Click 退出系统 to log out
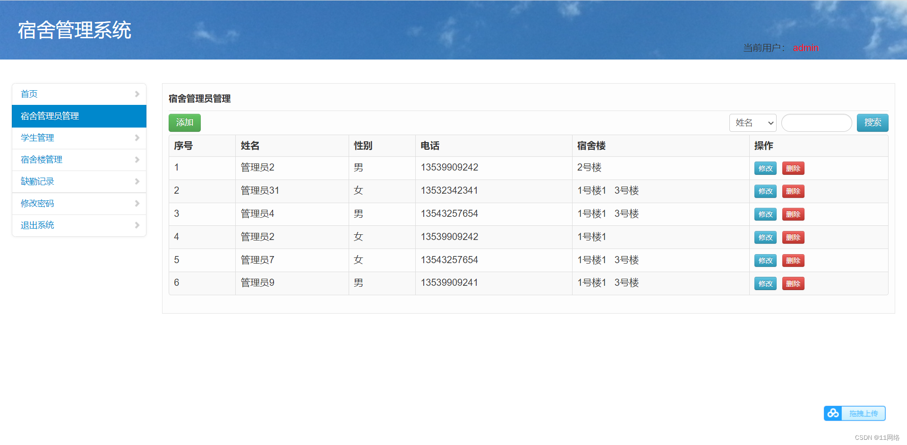The width and height of the screenshot is (907, 445). point(79,225)
